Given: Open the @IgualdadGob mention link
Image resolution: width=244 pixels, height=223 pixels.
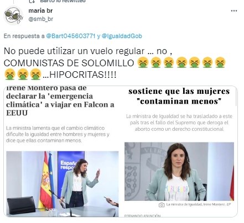Looking at the screenshot, I should click(122, 36).
